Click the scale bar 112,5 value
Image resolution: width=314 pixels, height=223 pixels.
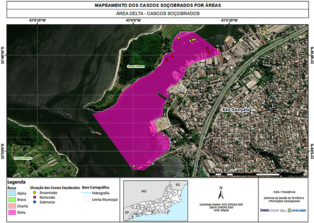[x=221, y=171]
